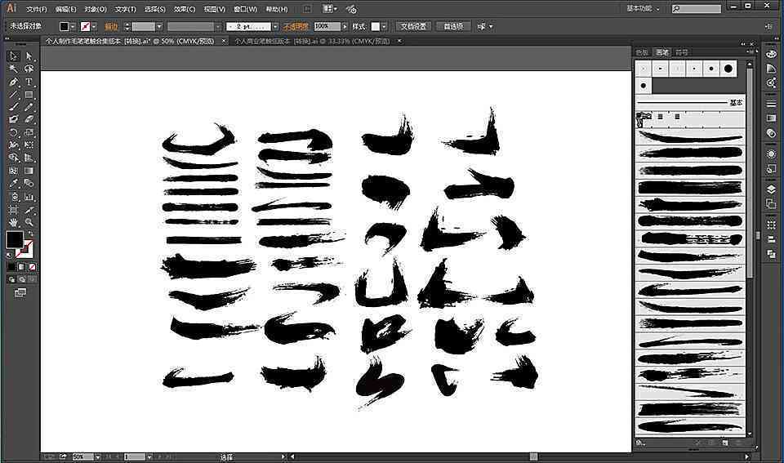The image size is (784, 463).
Task: Enable Draw Normal mode
Action: (x=11, y=279)
